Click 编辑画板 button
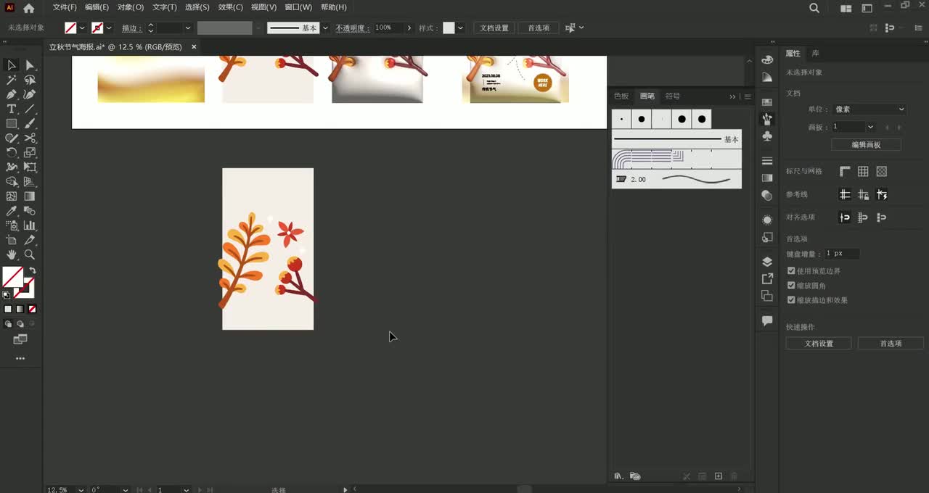 866,144
